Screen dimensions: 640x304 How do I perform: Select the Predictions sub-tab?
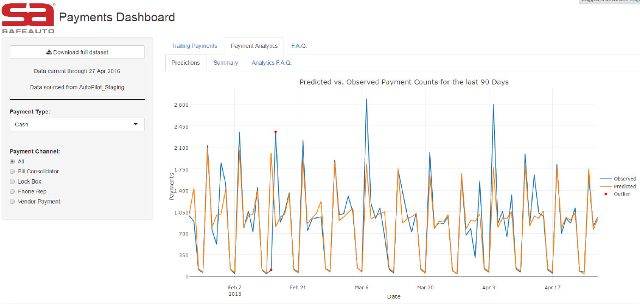[x=185, y=63]
